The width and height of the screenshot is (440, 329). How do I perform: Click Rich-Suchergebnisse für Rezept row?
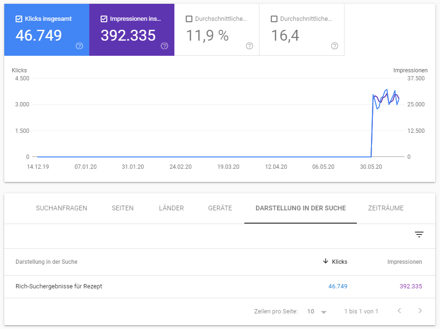[59, 286]
